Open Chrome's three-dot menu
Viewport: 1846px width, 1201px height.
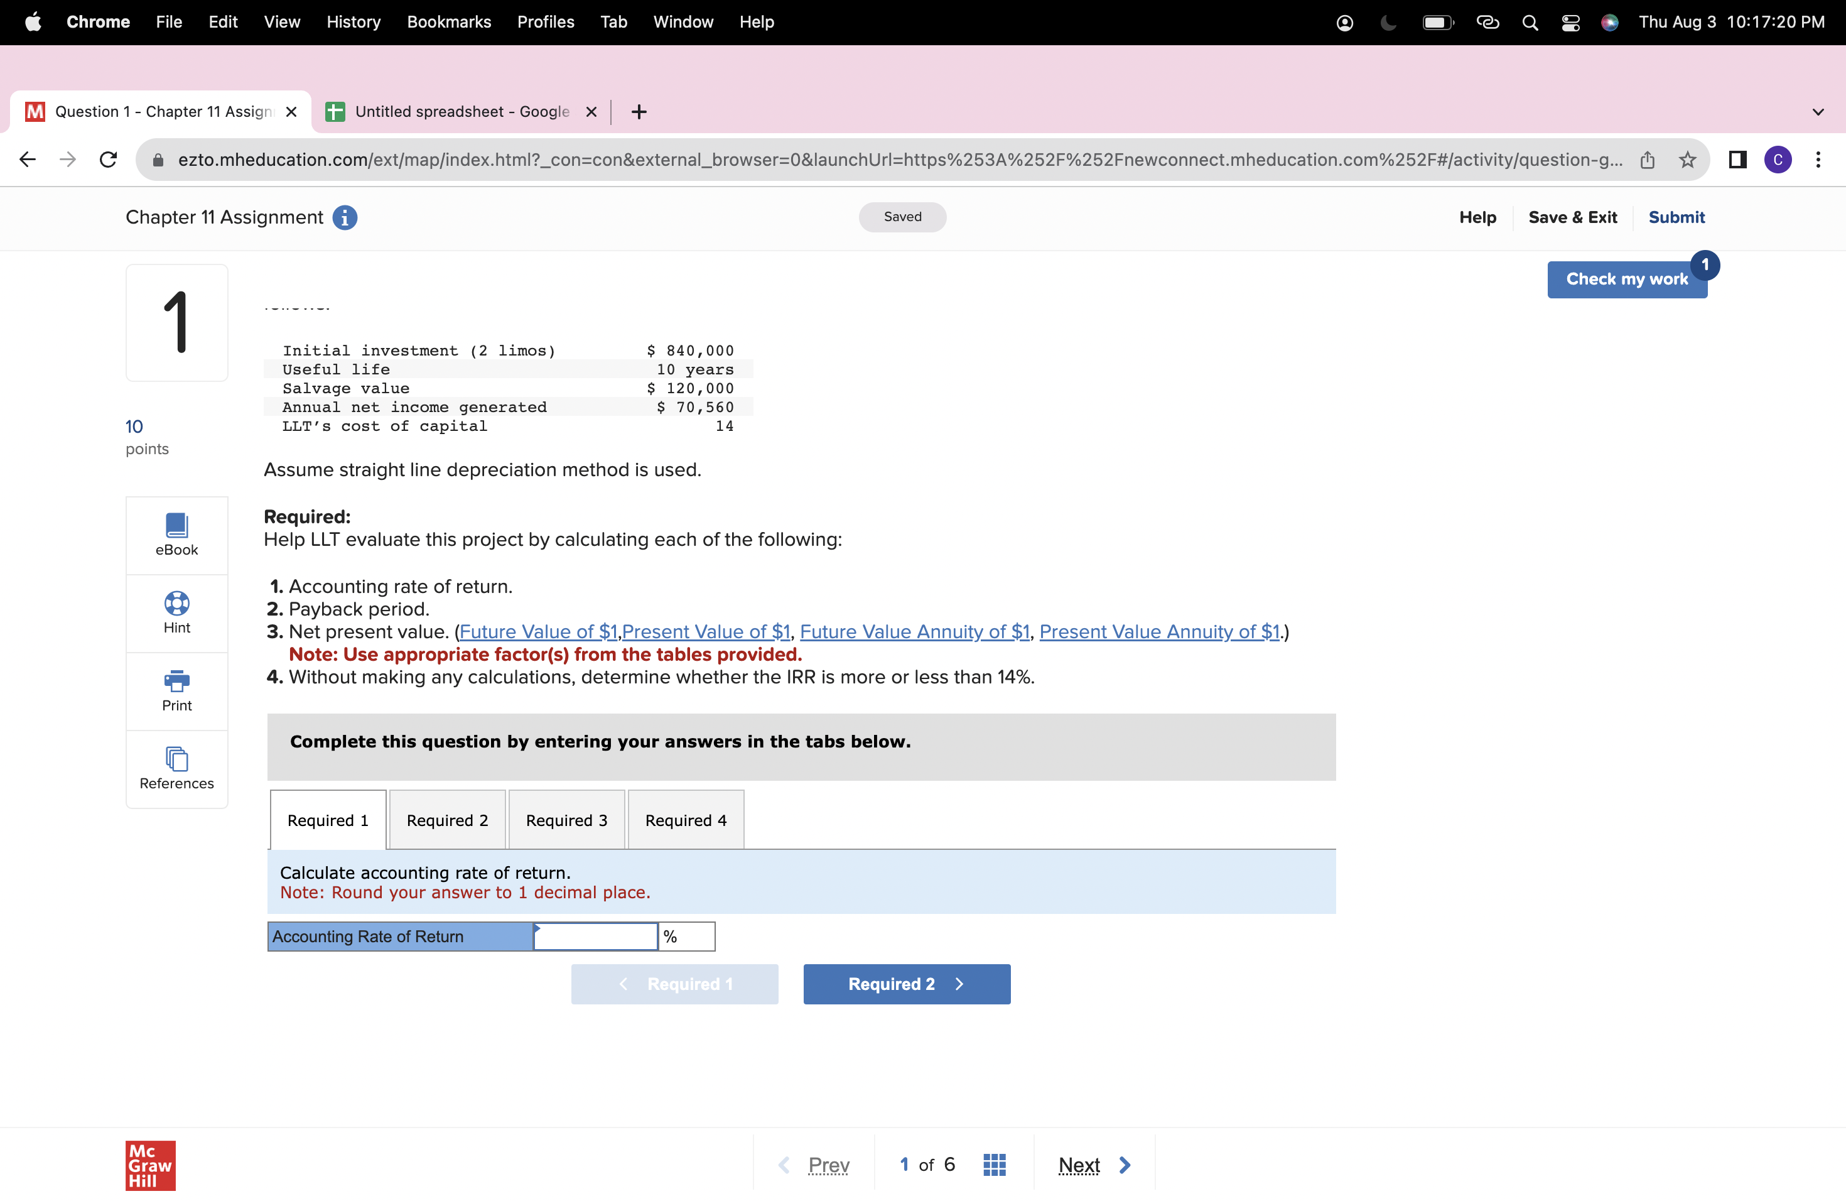click(x=1819, y=159)
